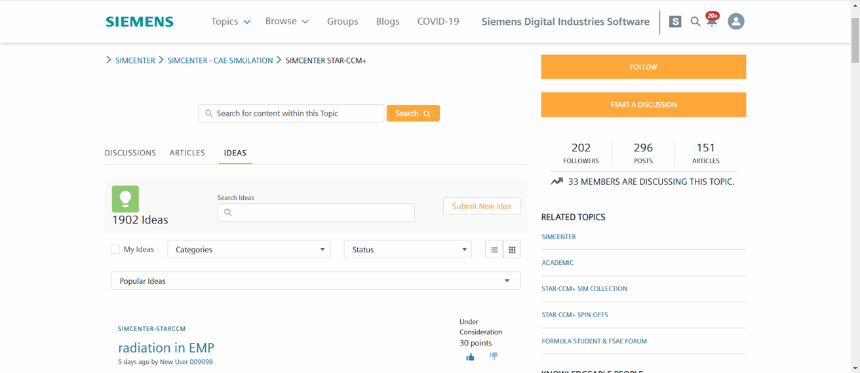Switch to the Discussions tab
The image size is (860, 373).
click(x=130, y=153)
